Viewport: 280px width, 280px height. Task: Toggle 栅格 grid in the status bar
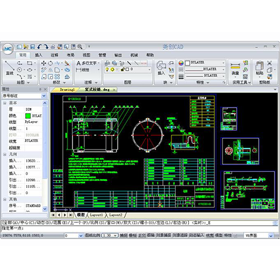pos(133,235)
